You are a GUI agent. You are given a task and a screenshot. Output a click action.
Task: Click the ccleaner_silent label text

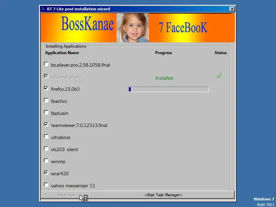pyautogui.click(x=66, y=77)
